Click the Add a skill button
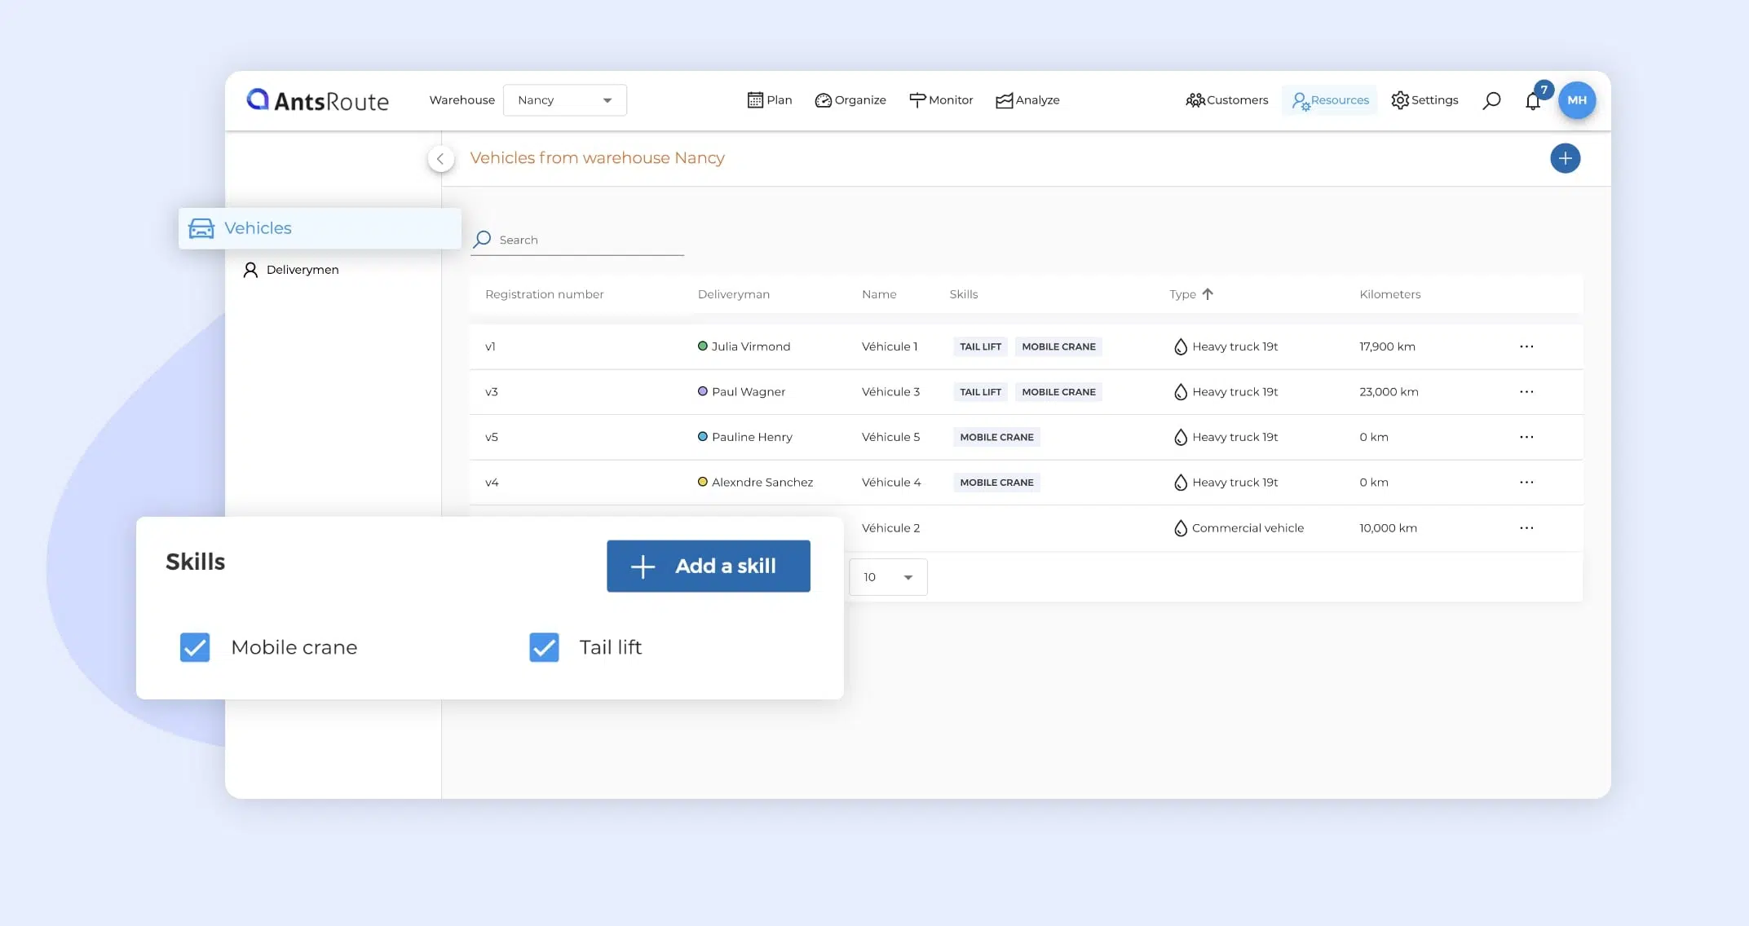This screenshot has width=1749, height=926. [x=708, y=566]
